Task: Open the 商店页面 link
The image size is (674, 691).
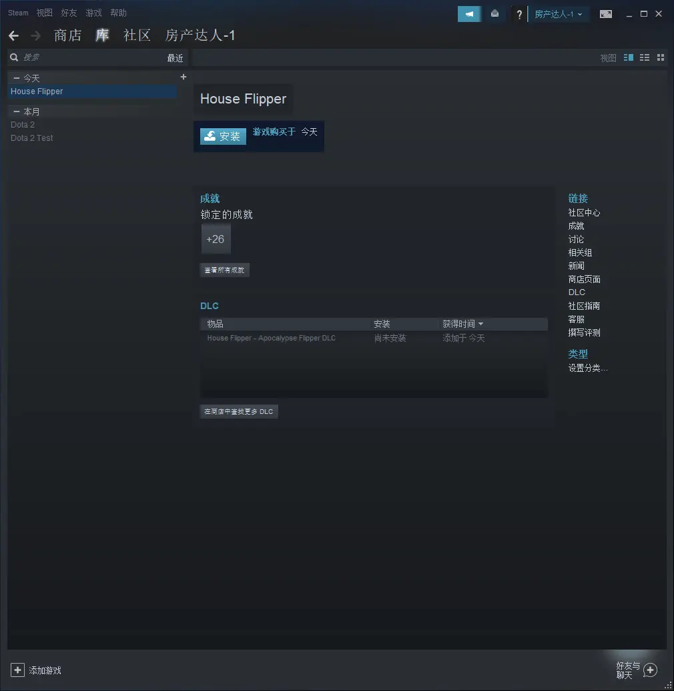Action: 584,279
